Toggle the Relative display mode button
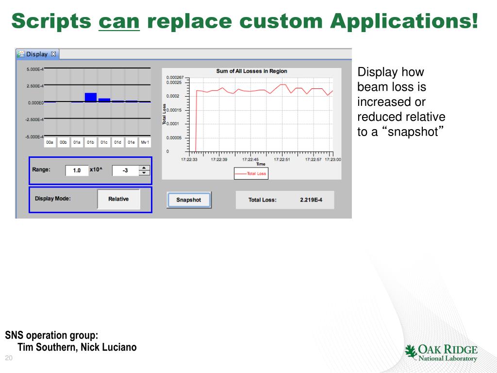This screenshot has height=373, width=497. [x=118, y=199]
